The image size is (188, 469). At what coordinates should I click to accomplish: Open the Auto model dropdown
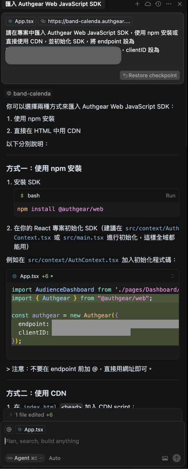57,458
